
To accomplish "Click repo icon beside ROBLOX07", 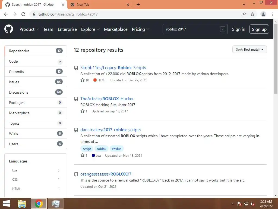I will (76, 174).
